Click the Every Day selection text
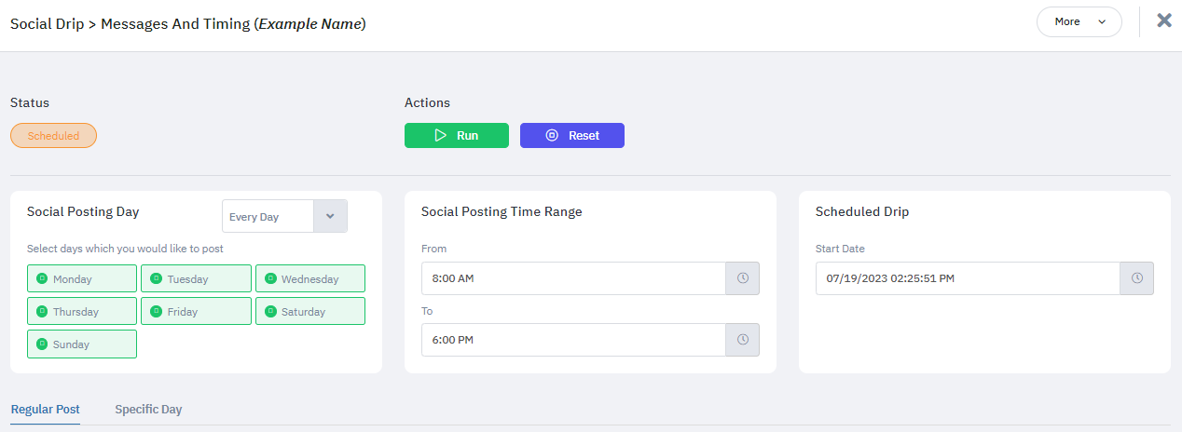1182x432 pixels. pos(254,217)
